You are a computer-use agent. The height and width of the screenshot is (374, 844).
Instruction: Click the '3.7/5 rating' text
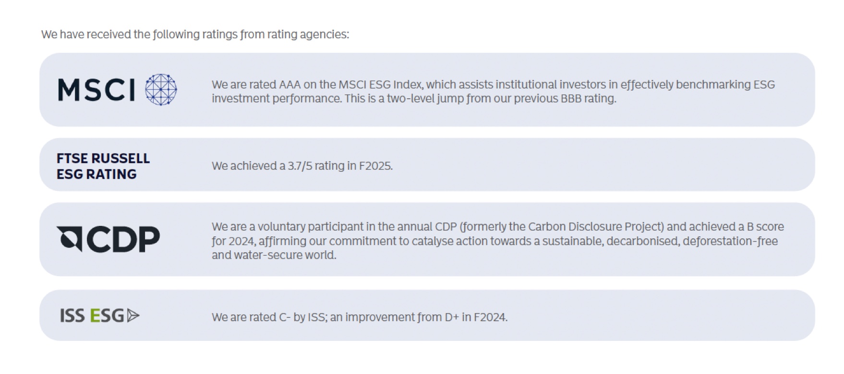click(315, 166)
